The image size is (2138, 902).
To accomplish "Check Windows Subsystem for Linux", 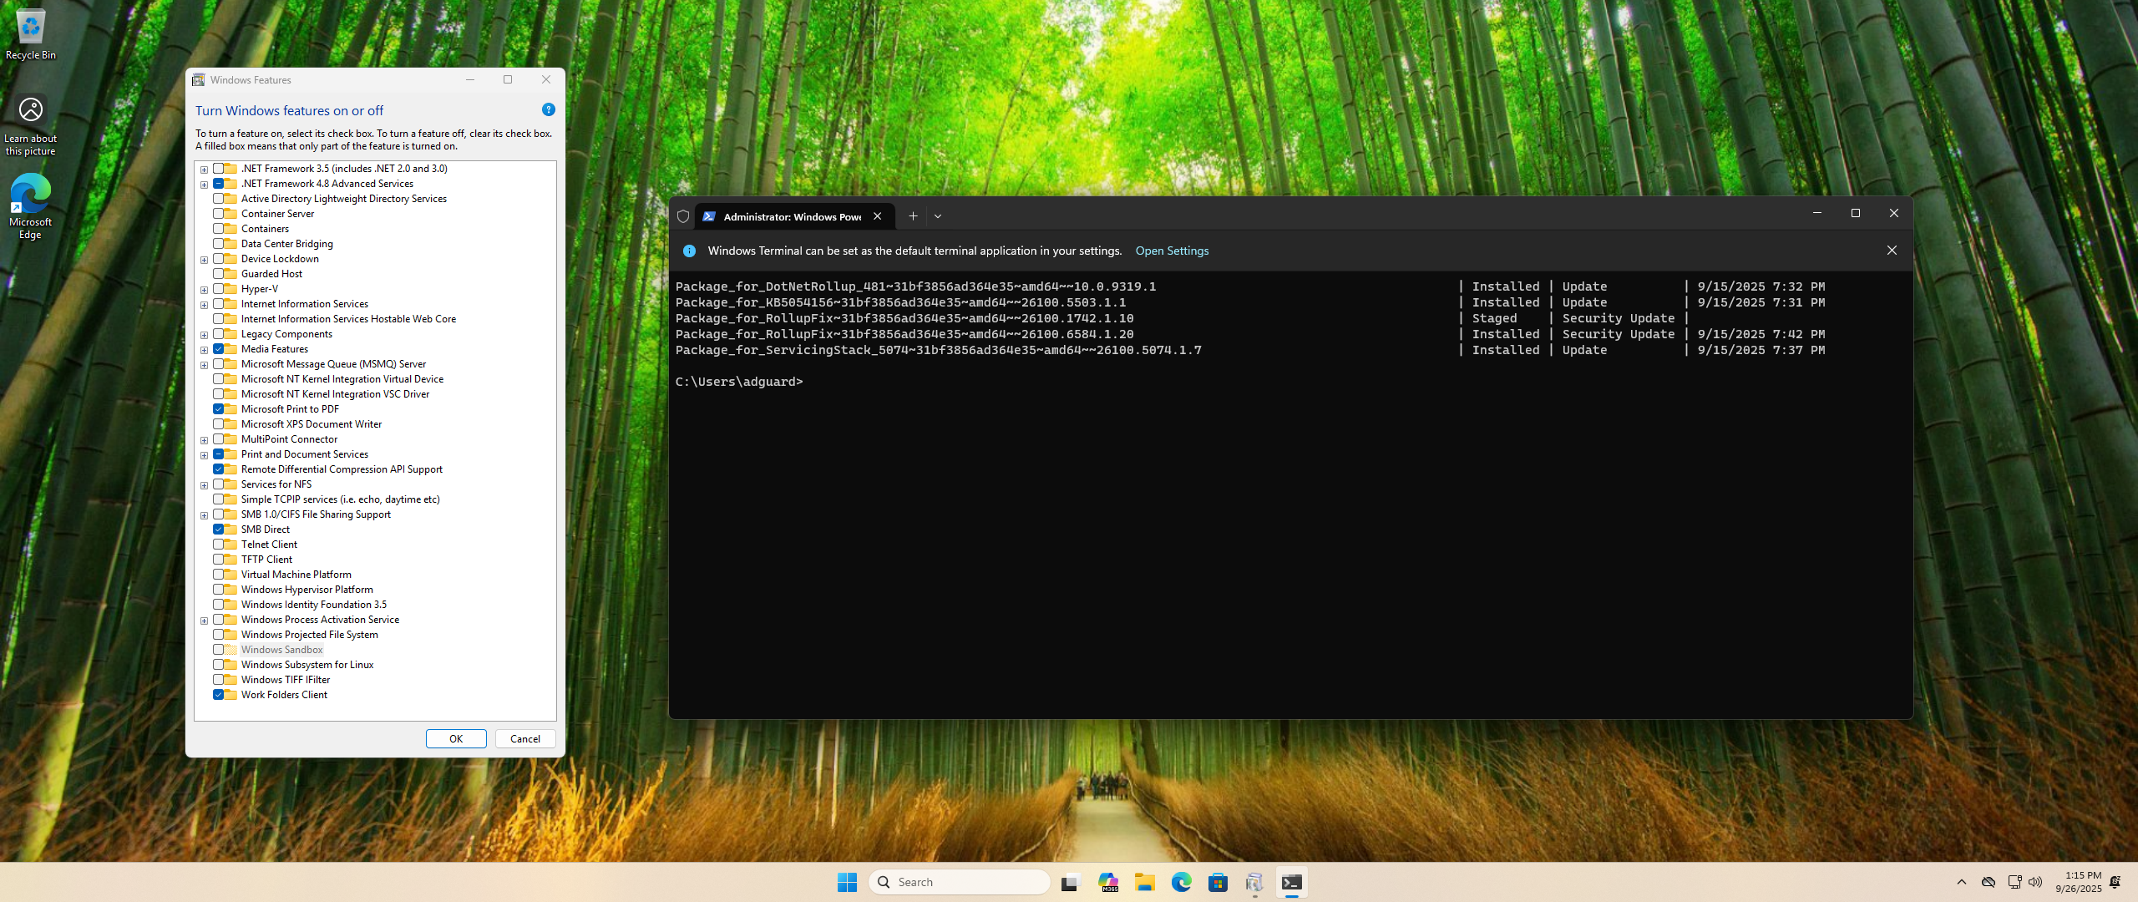I will click(218, 665).
